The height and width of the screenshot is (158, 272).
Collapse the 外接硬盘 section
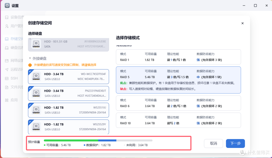coord(30,58)
